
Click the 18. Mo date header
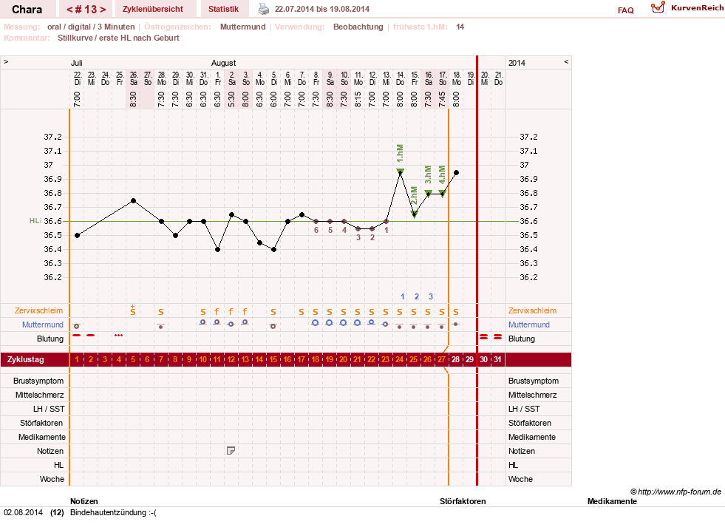point(457,78)
